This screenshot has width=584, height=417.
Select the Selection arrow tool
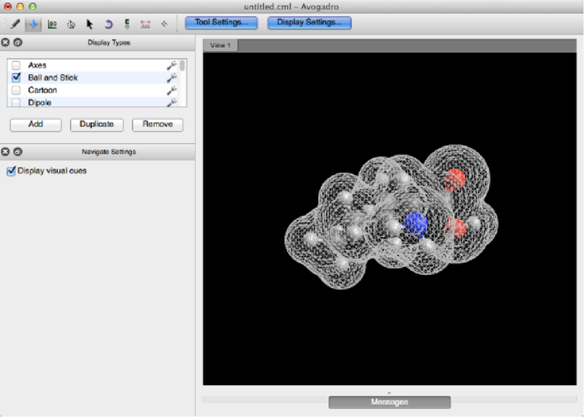(x=90, y=24)
